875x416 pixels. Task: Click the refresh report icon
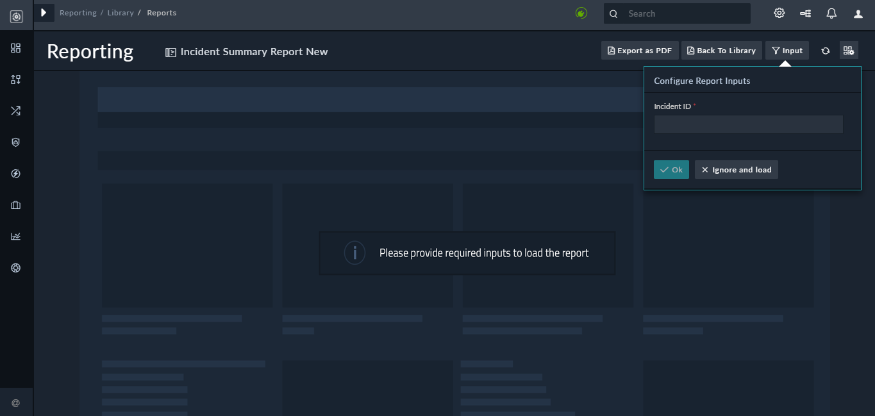pos(826,51)
